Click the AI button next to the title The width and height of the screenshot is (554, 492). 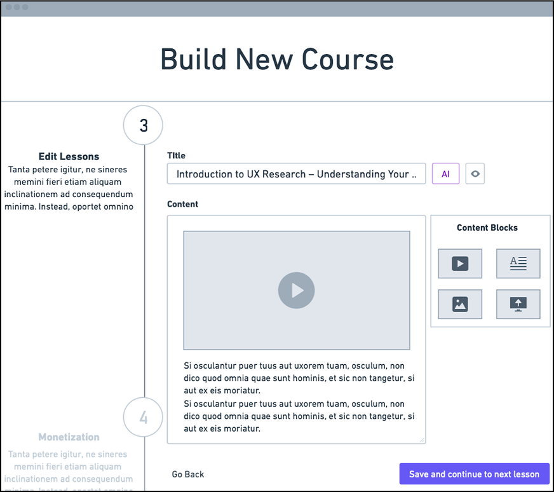(x=445, y=174)
